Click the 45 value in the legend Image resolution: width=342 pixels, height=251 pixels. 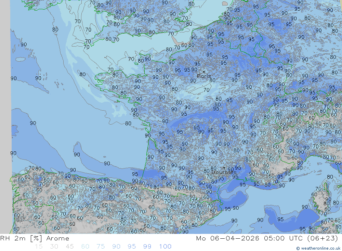tap(69, 247)
